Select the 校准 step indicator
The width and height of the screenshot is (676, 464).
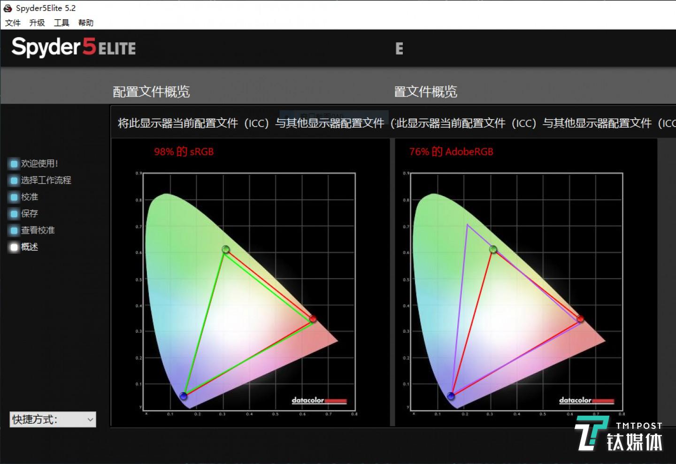[x=14, y=197]
